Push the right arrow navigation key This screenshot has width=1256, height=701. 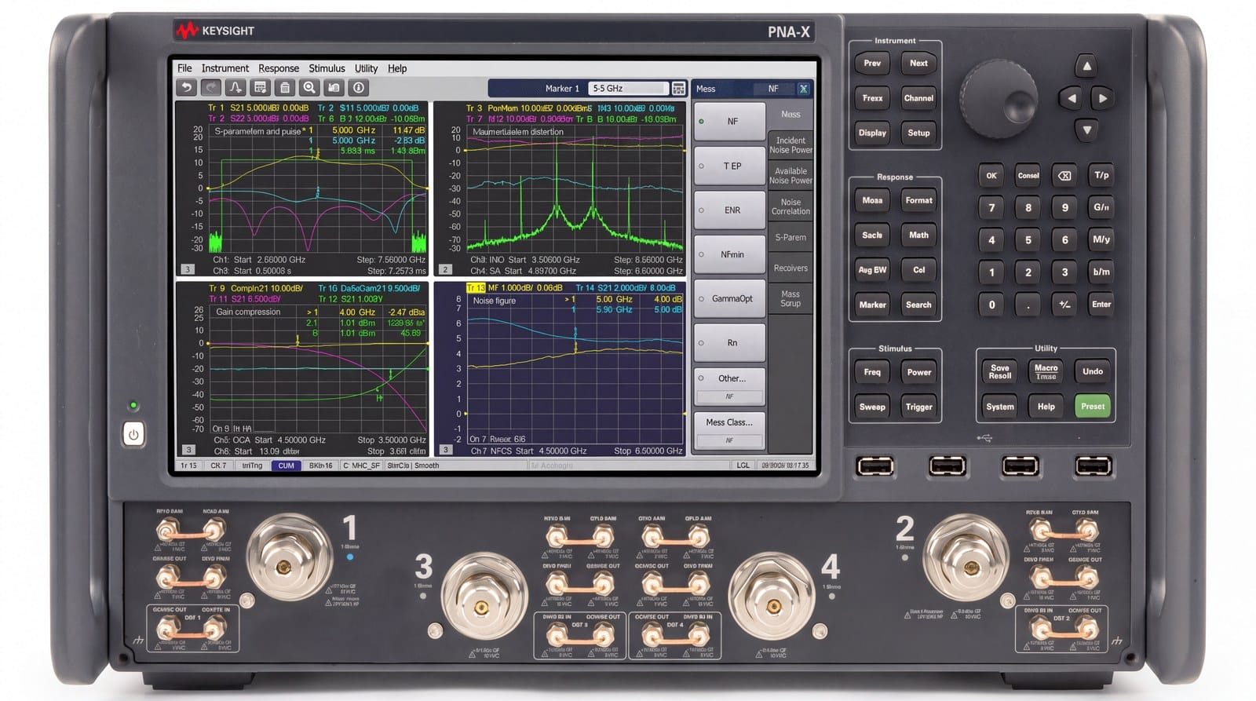point(1102,98)
